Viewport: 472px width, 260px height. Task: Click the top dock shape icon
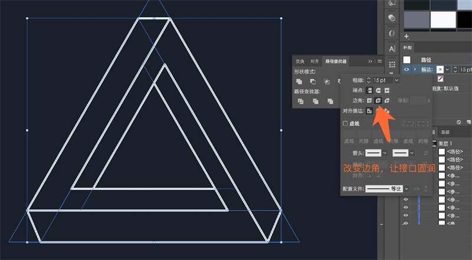[x=392, y=3]
